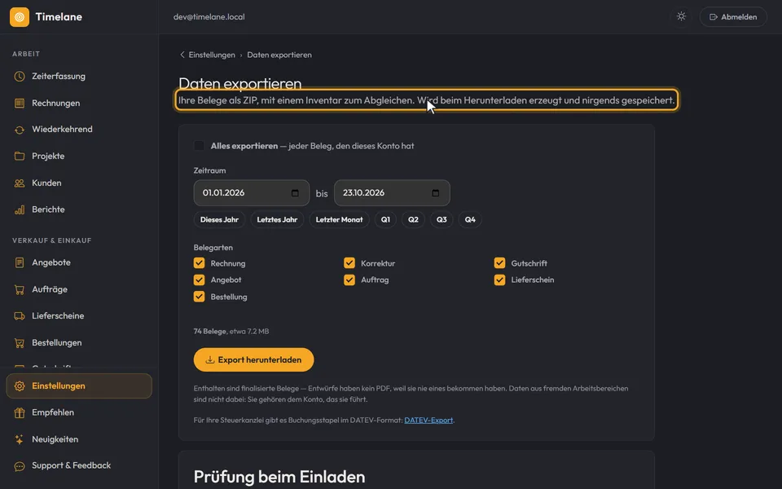Uncheck the Bestellung document type
Screen dimensions: 782x489
199,297
